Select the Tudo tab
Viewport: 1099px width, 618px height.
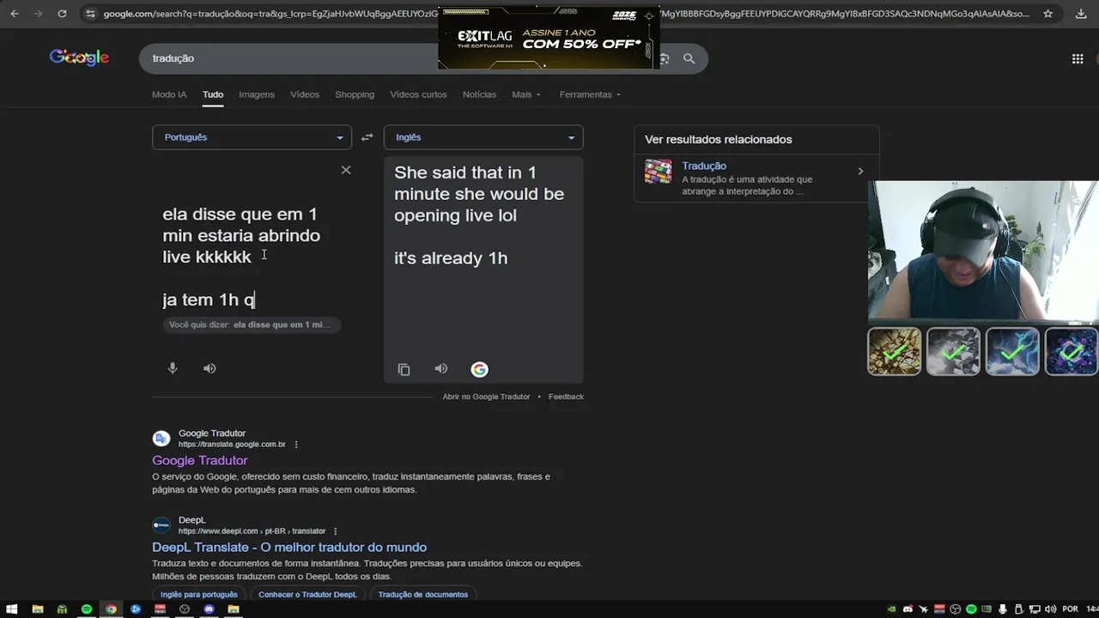[x=213, y=94]
